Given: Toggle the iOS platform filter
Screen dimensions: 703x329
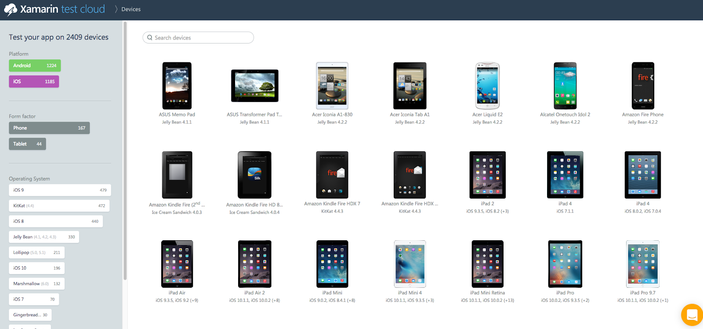Looking at the screenshot, I should 34,81.
